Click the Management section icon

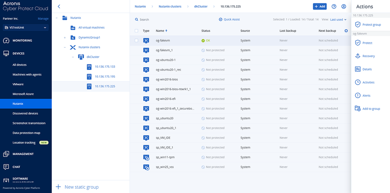click(x=6, y=154)
